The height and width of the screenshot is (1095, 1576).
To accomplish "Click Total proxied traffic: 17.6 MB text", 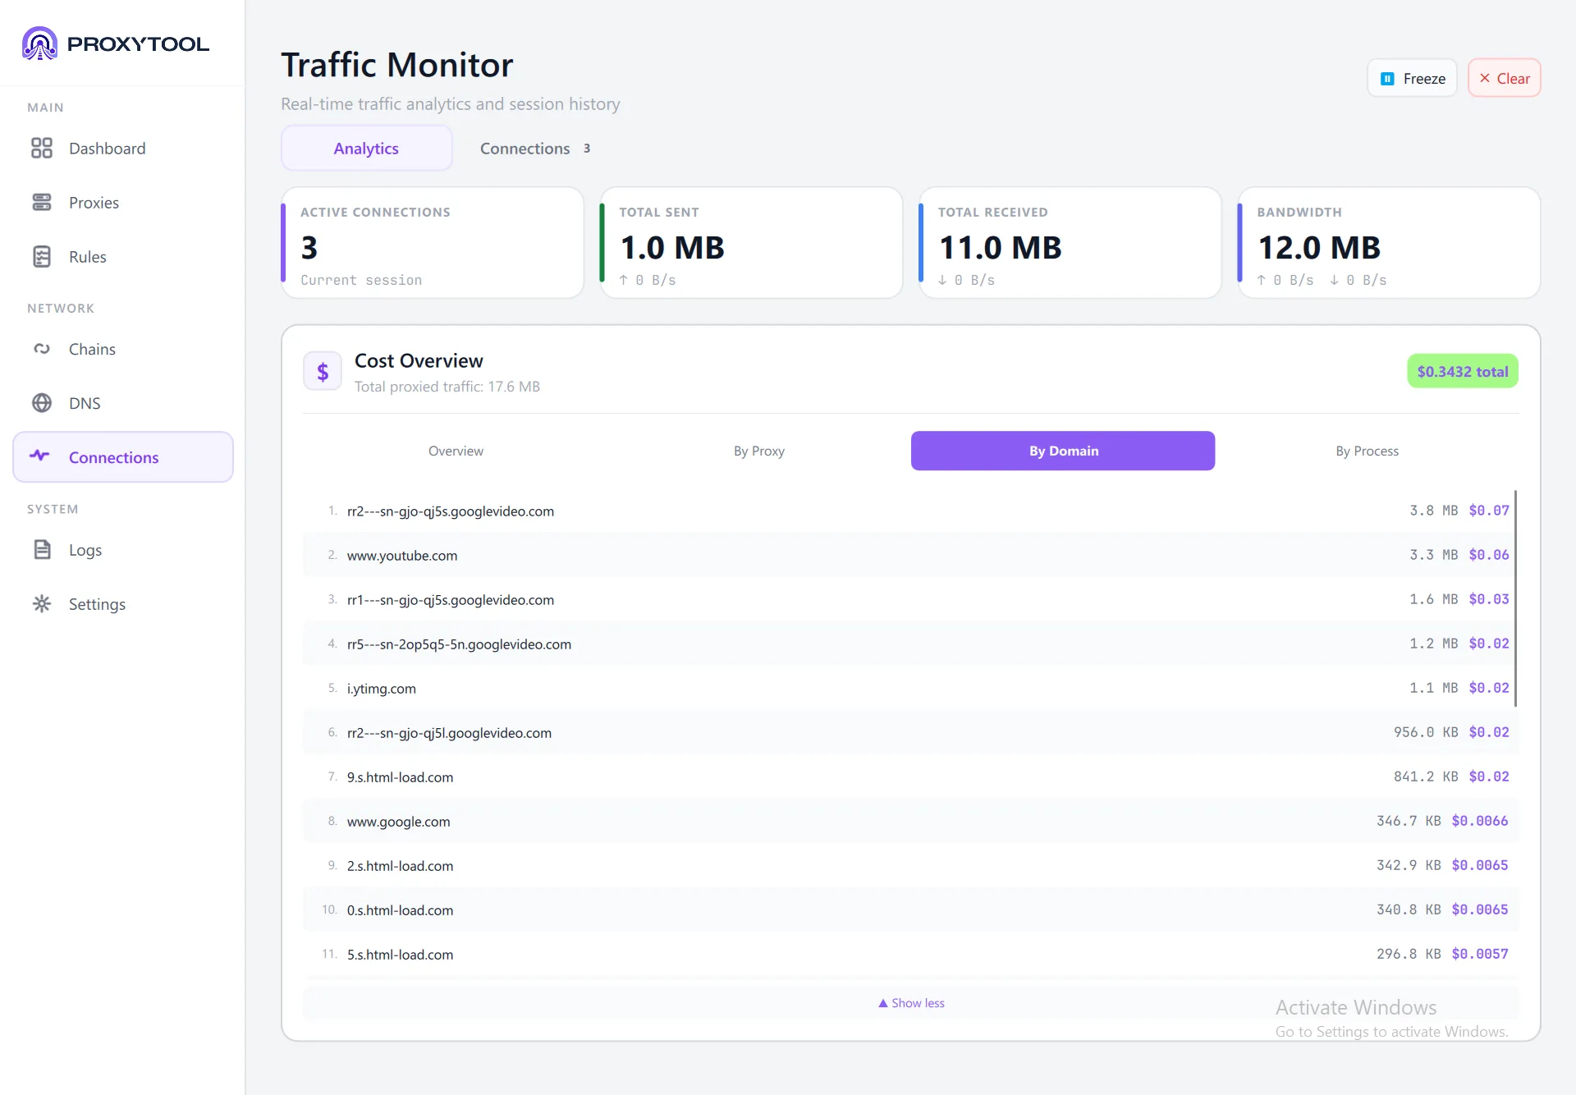I will point(447,387).
